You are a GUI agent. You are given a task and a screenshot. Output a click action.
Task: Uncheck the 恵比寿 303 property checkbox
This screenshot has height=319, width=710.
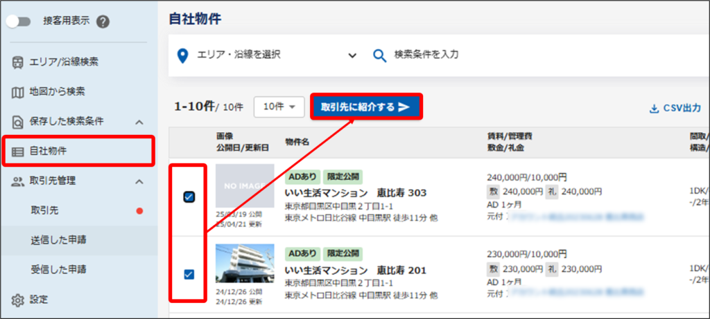(x=189, y=197)
